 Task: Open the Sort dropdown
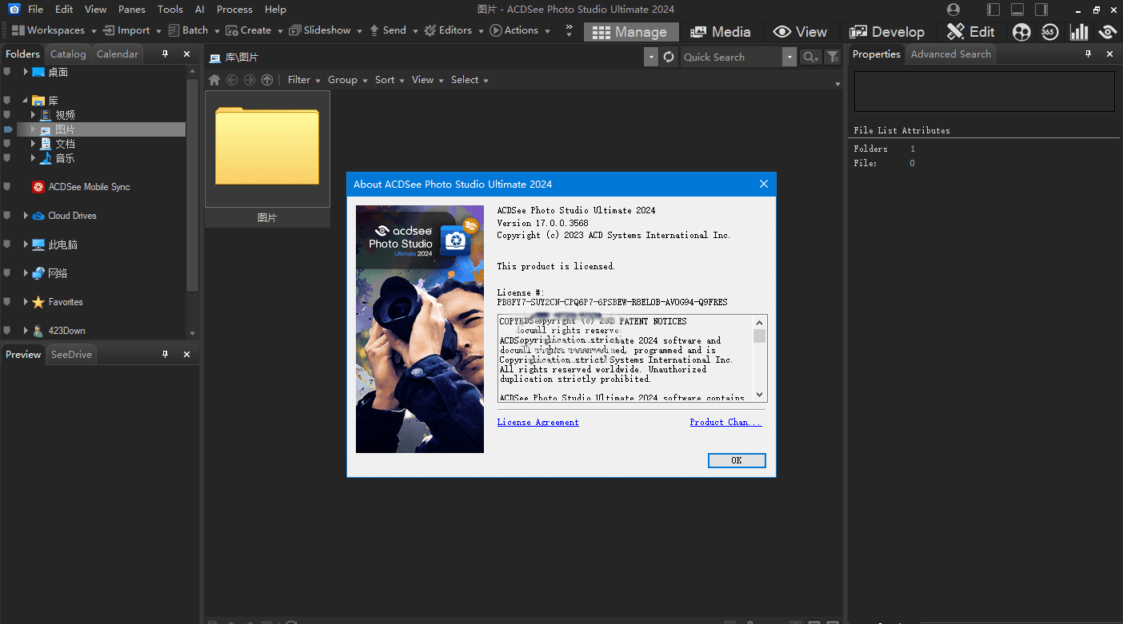pos(390,80)
